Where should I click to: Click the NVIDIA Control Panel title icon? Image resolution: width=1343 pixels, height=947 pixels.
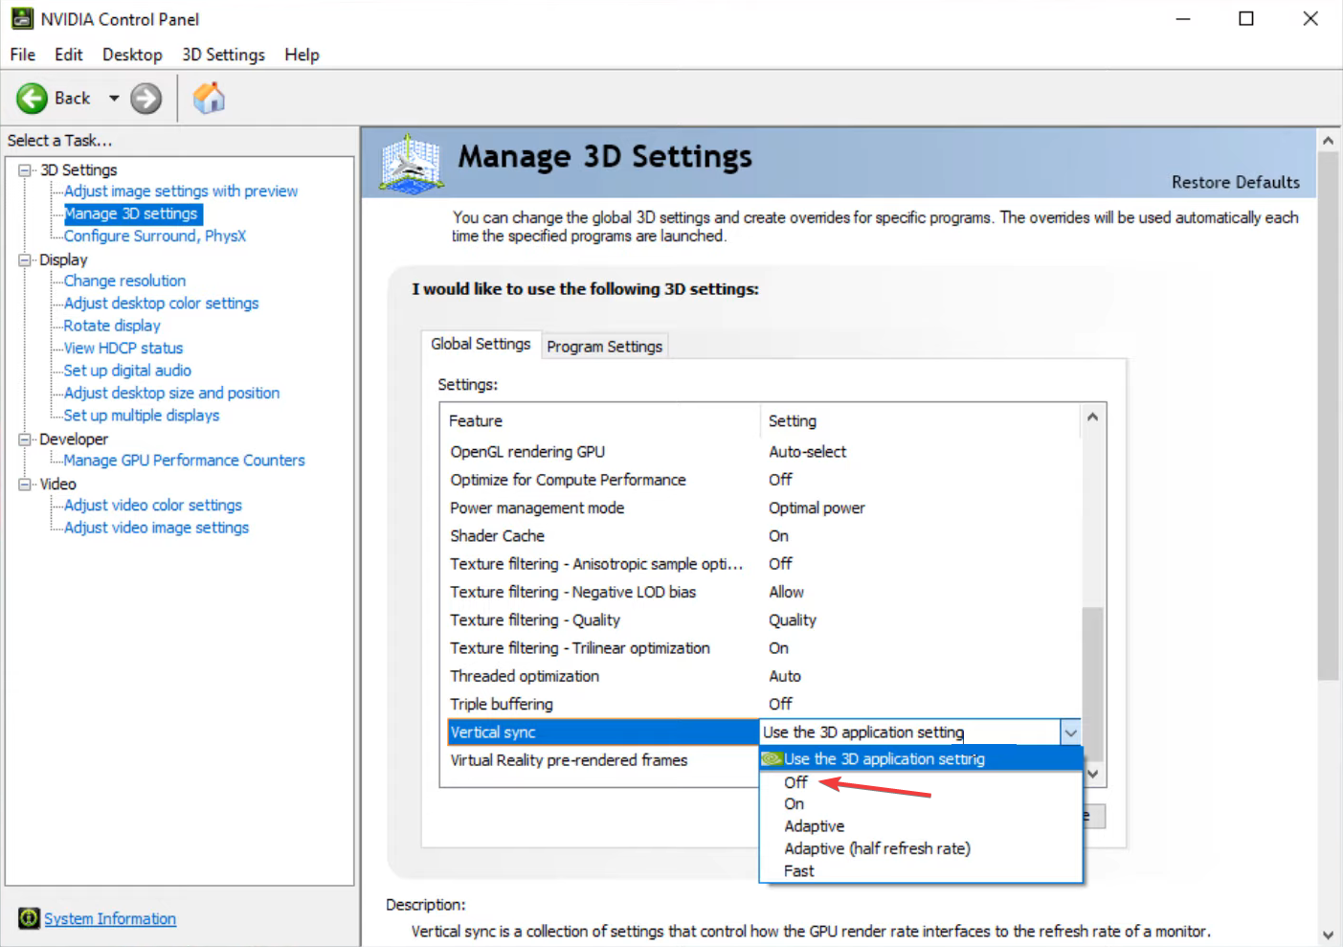[x=22, y=19]
